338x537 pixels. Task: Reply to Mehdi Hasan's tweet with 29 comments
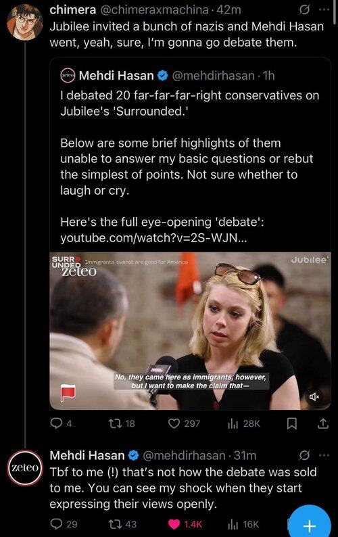[x=64, y=524]
